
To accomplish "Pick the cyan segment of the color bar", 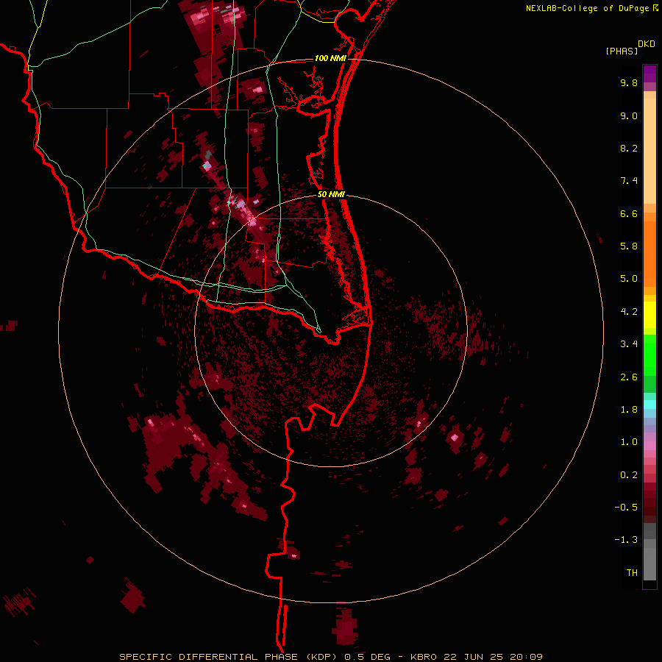I will (649, 405).
